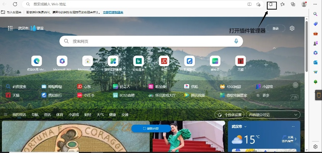Click the 搜索网页 web search box
This screenshot has width=322, height=153.
click(151, 41)
